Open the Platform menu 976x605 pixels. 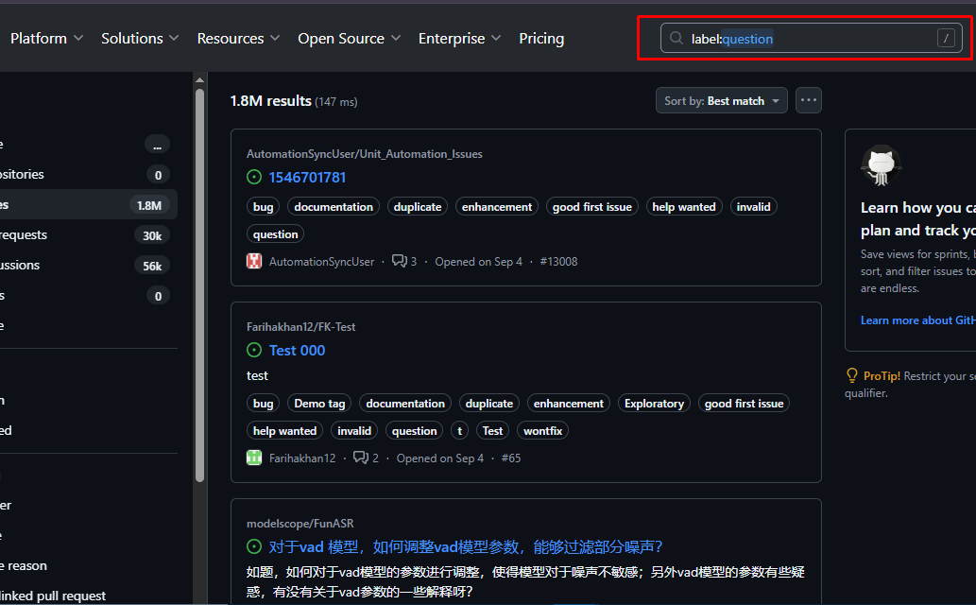pyautogui.click(x=46, y=39)
